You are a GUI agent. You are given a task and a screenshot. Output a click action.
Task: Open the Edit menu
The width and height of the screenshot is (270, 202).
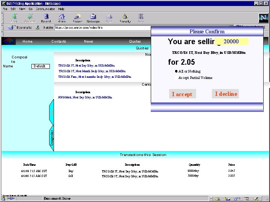coord(13,9)
